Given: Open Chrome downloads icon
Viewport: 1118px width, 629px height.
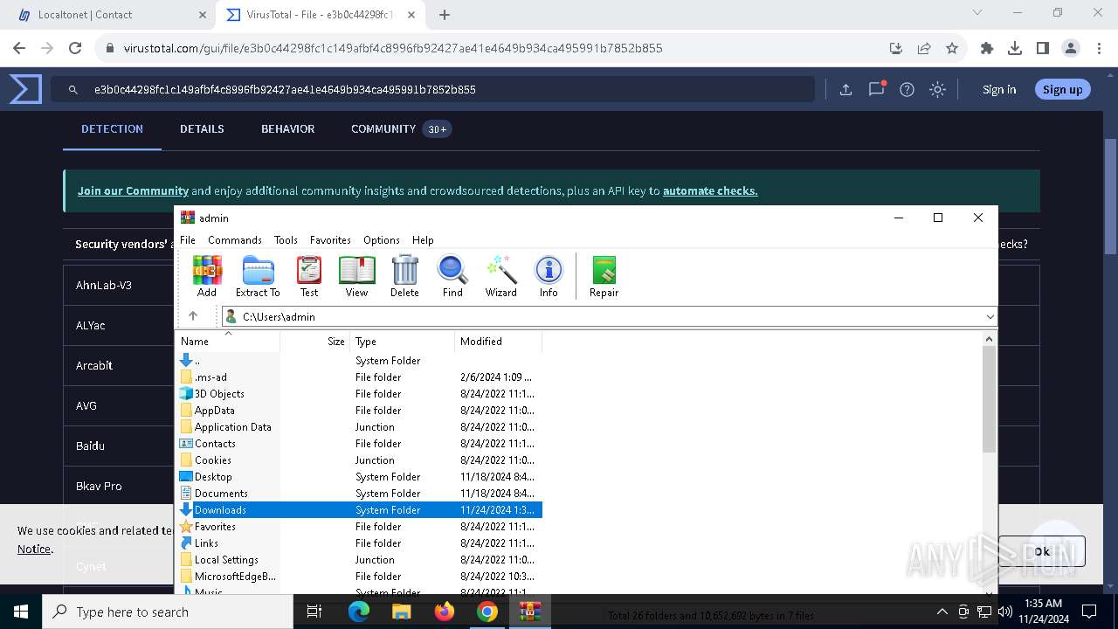Looking at the screenshot, I should coord(1015,48).
